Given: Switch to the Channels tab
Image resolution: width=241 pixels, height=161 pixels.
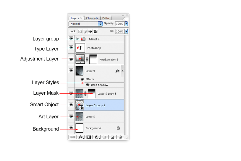Looking at the screenshot, I should (x=92, y=18).
